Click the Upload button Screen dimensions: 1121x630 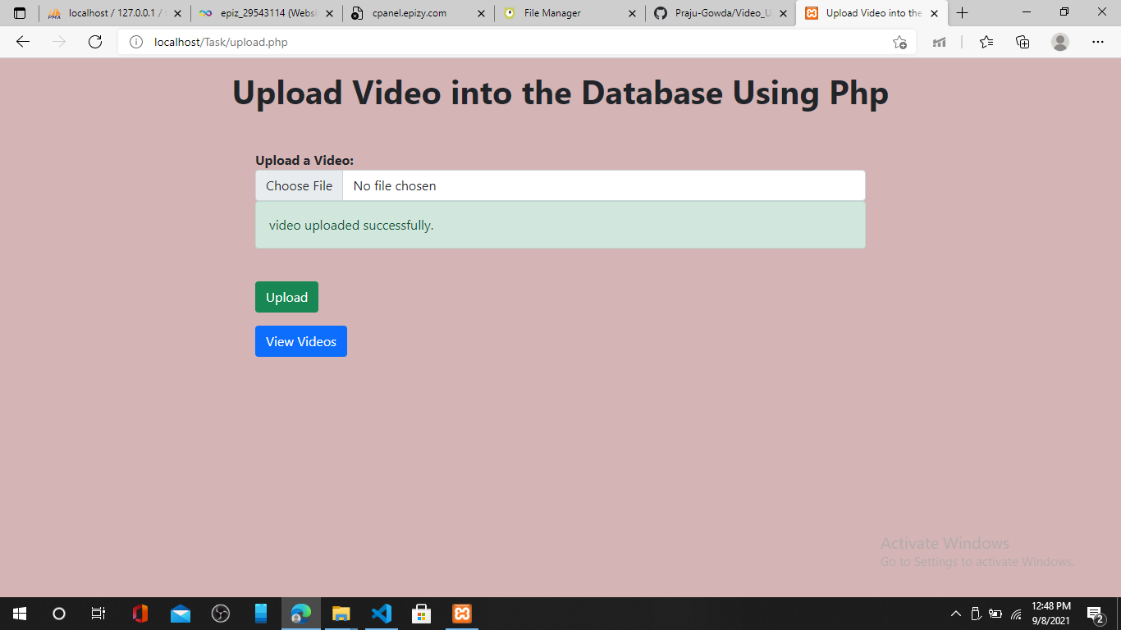[x=286, y=297]
